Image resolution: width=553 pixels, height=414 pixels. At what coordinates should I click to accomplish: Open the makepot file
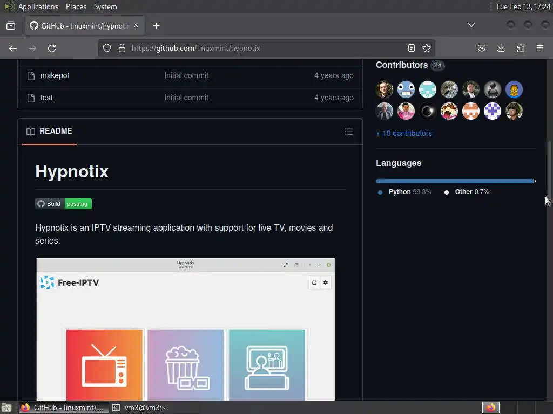[55, 75]
